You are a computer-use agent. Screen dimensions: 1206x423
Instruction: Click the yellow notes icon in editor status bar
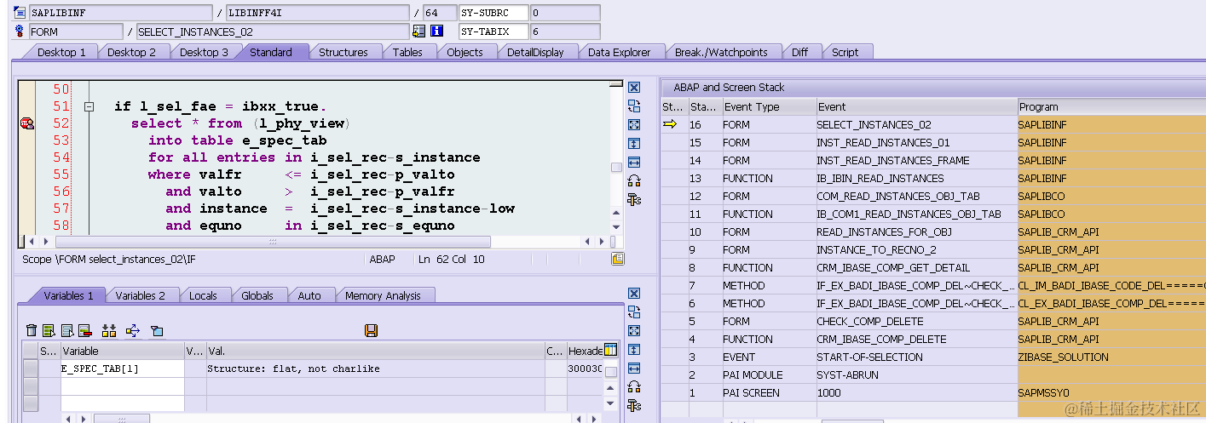(x=618, y=259)
